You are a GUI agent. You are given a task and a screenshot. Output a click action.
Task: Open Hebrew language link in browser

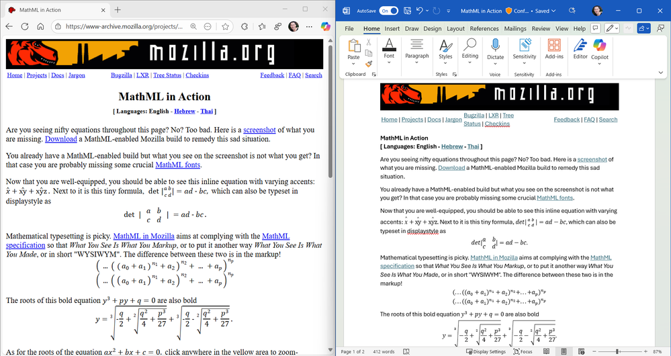tap(185, 112)
